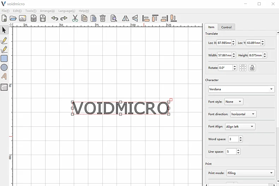Click the Rotate angle field
The width and height of the screenshot is (279, 186).
[225, 68]
